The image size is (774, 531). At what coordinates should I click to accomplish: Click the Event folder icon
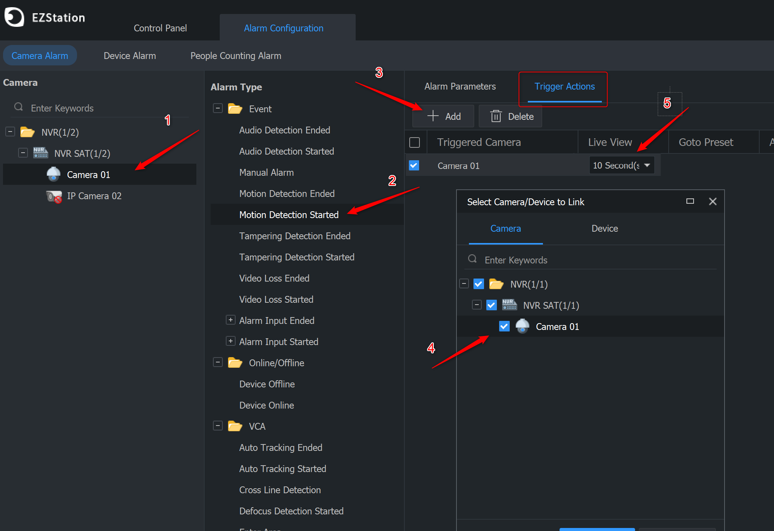(x=235, y=109)
